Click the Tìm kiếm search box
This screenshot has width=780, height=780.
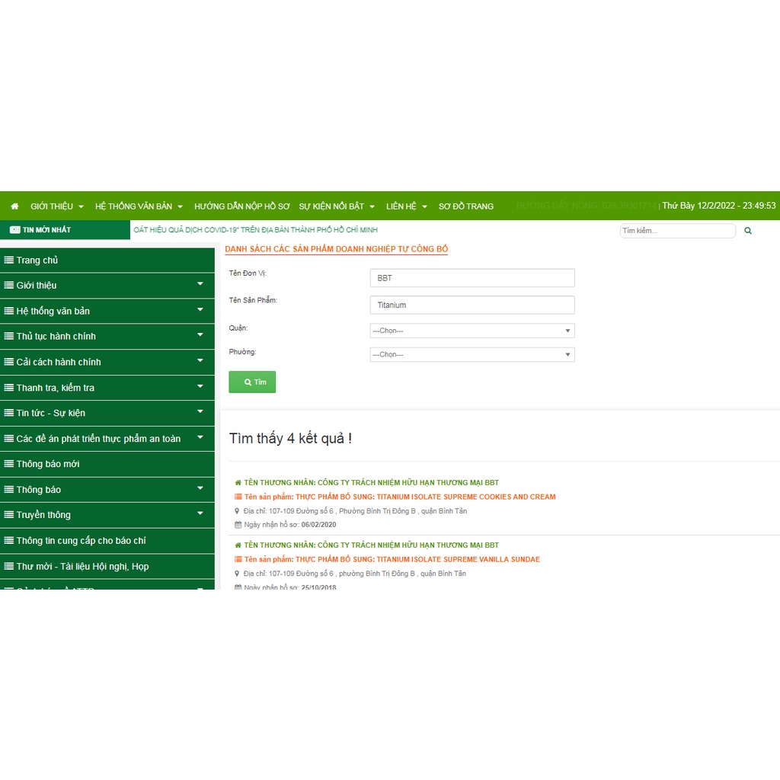677,231
